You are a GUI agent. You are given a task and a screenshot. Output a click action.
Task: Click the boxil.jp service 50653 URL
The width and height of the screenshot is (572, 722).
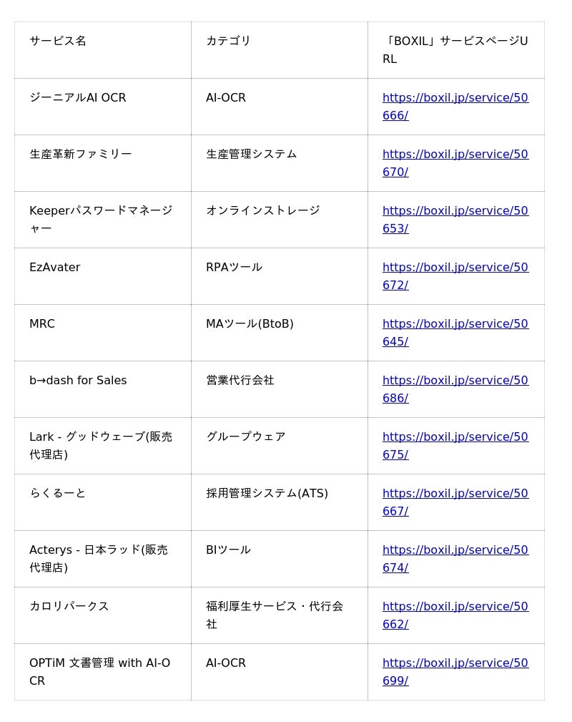tap(455, 211)
